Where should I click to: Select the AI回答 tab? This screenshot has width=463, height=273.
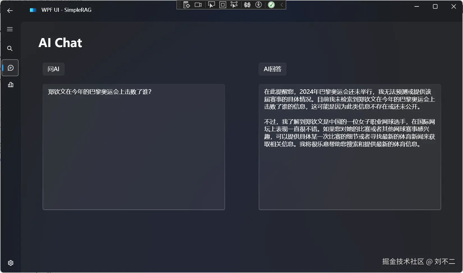point(272,69)
